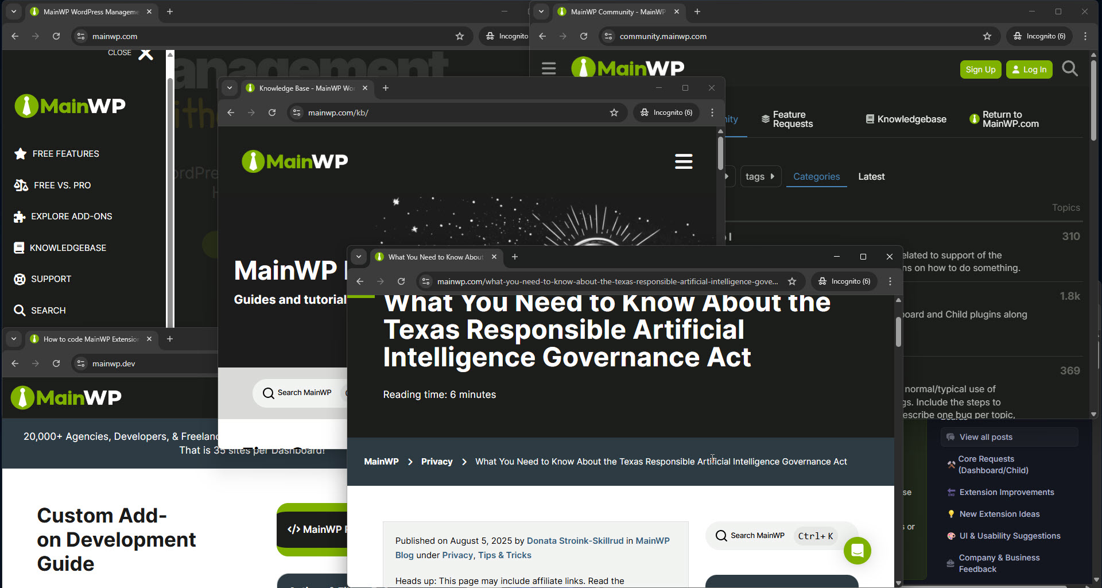1102x588 pixels.
Task: Switch to the Latest tab in community
Action: 871,177
